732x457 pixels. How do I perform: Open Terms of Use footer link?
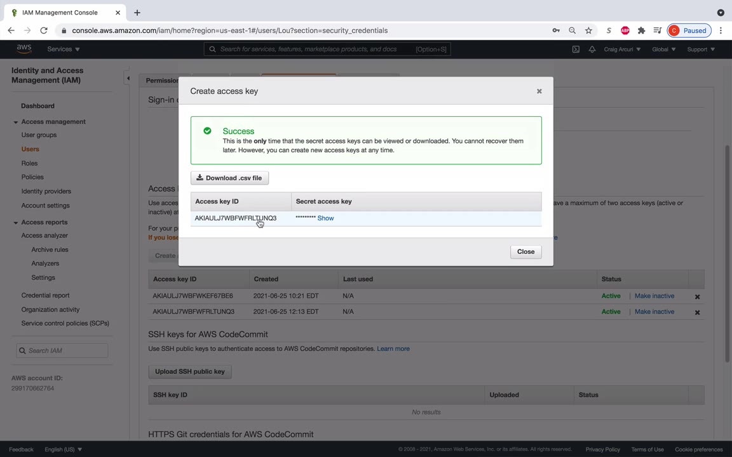647,449
